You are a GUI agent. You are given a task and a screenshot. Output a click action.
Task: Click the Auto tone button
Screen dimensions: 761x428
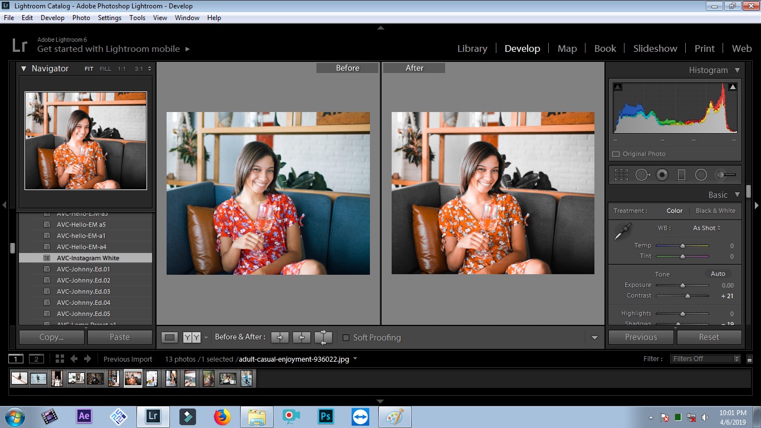718,274
